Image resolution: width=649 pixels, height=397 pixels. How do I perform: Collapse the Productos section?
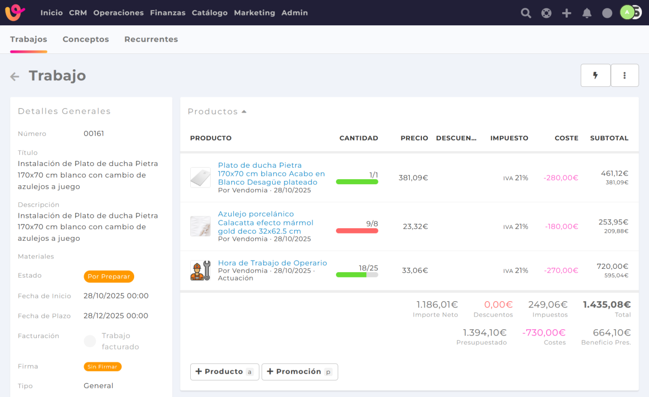coord(217,112)
